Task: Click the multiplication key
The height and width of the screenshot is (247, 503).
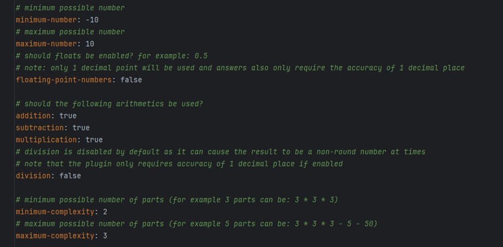Action: [x=48, y=140]
